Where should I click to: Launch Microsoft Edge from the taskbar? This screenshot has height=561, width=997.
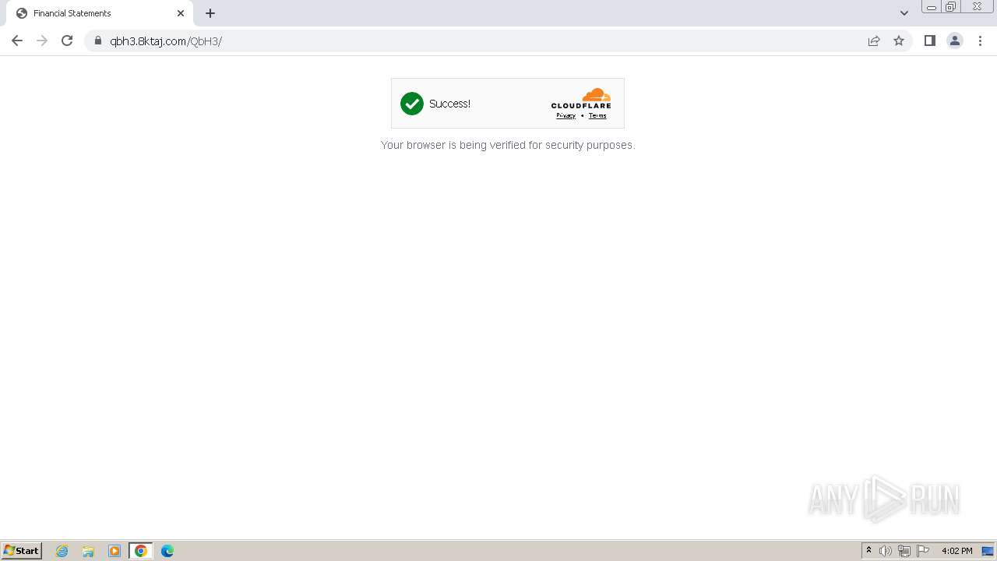pos(167,551)
